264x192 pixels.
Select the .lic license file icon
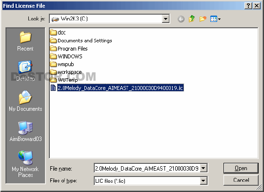[x=53, y=87]
